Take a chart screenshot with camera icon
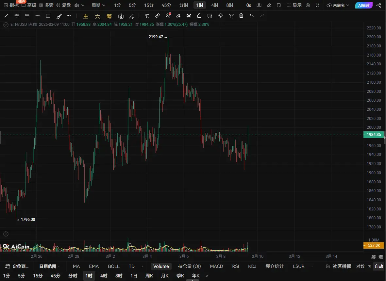The height and width of the screenshot is (281, 386). coord(259,5)
